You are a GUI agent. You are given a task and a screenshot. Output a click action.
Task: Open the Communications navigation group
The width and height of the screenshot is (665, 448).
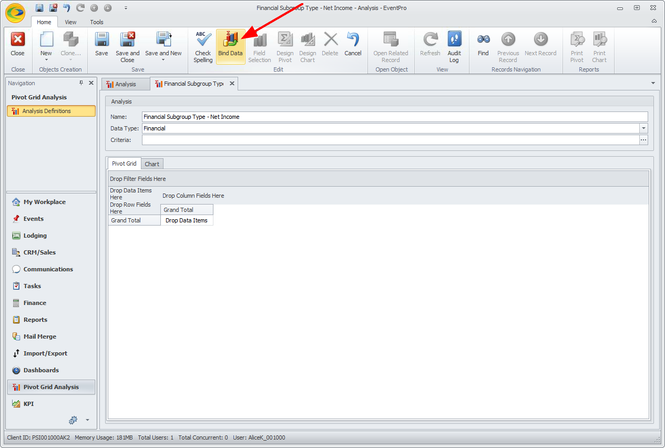click(52, 269)
